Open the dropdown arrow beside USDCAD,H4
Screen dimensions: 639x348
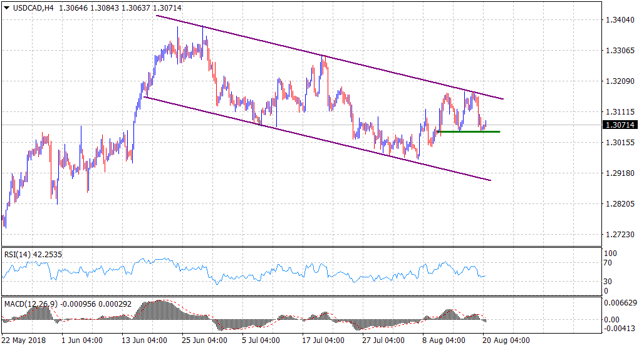7,6
